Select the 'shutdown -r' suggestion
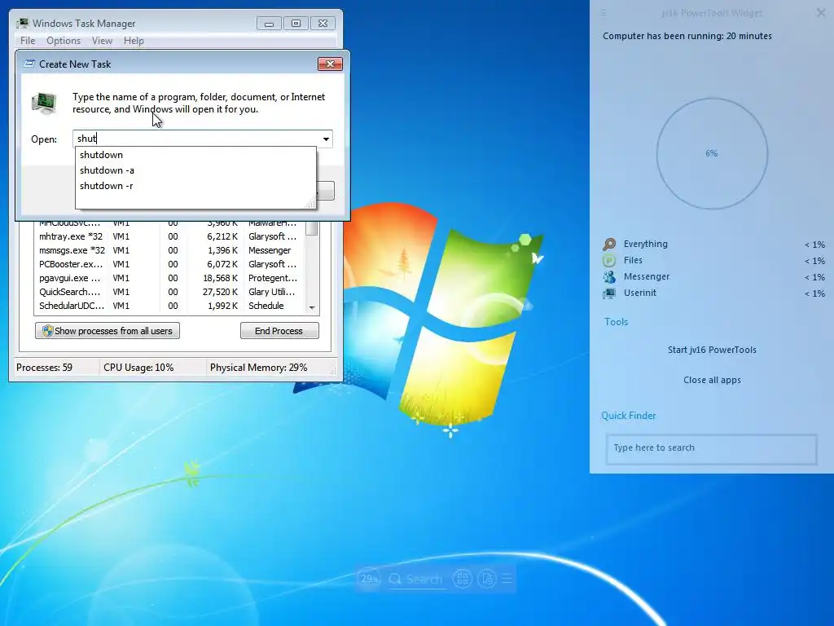Screen dimensions: 834x626 point(195,186)
